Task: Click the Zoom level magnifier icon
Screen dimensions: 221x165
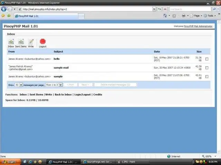Action: pos(203,156)
